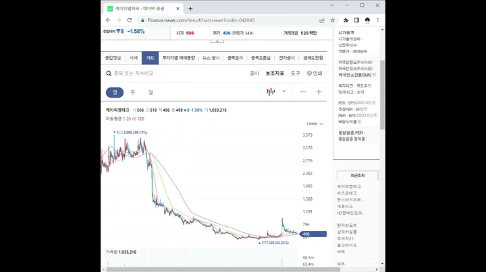Click help icon next to 추정PER EPS
Viewport: 486px width, 272px height.
365,109
